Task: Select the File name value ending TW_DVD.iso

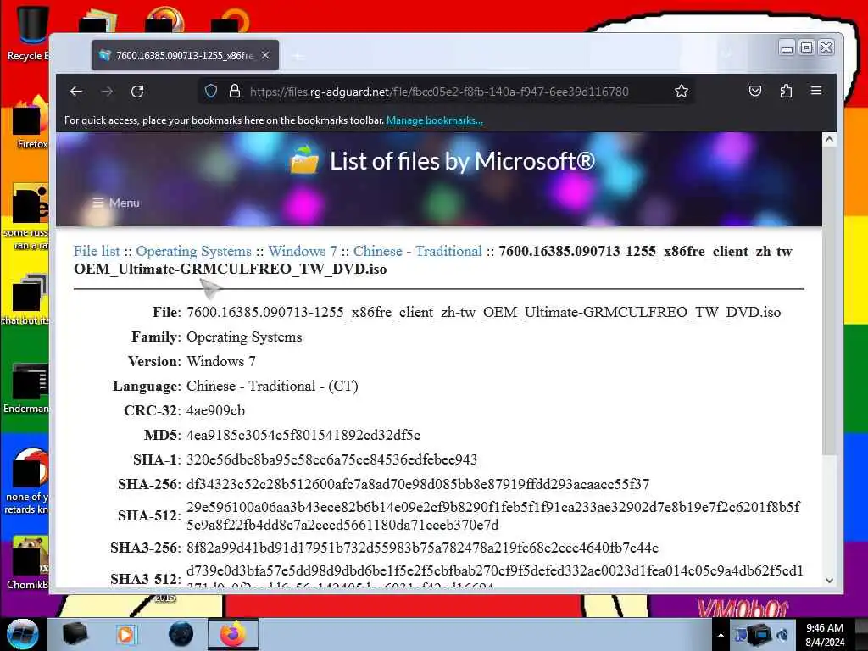Action: pos(484,312)
